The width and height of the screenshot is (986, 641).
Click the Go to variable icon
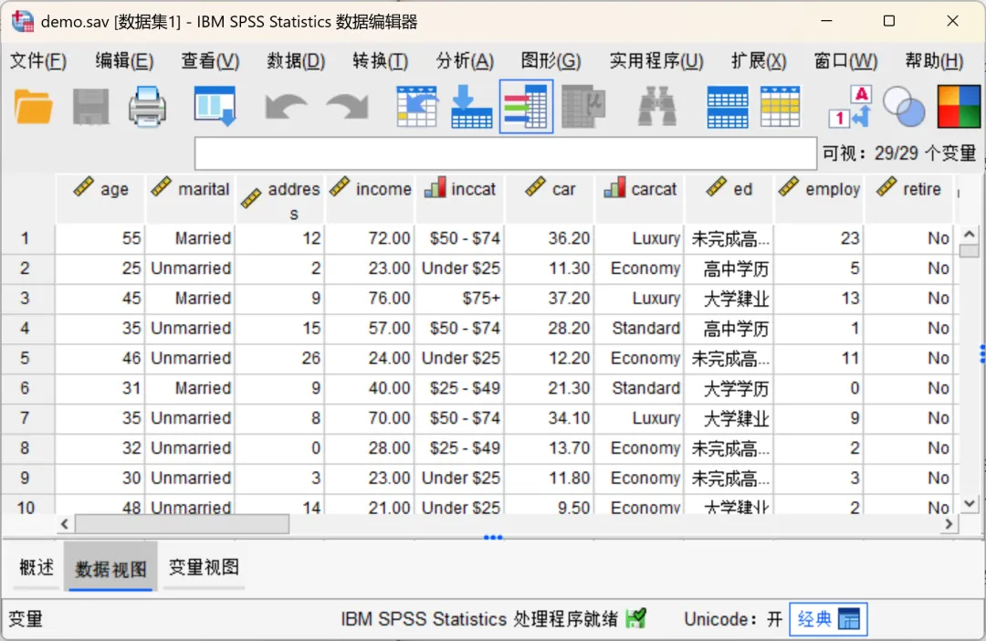471,106
